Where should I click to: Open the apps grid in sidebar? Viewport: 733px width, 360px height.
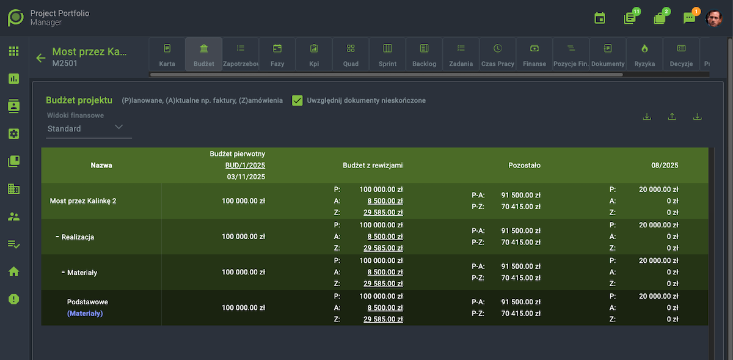(14, 51)
